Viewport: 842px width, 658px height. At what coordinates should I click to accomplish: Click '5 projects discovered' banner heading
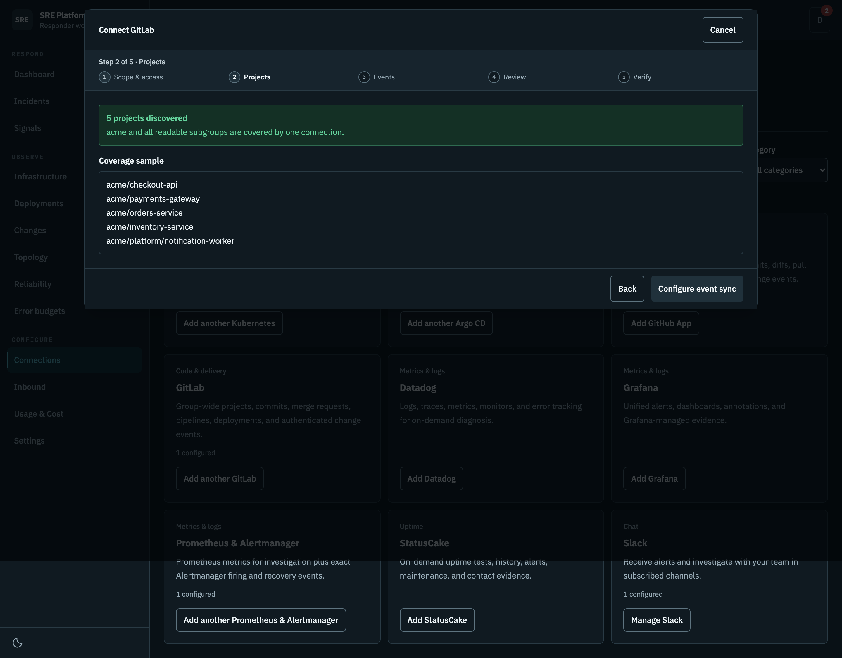tap(147, 118)
